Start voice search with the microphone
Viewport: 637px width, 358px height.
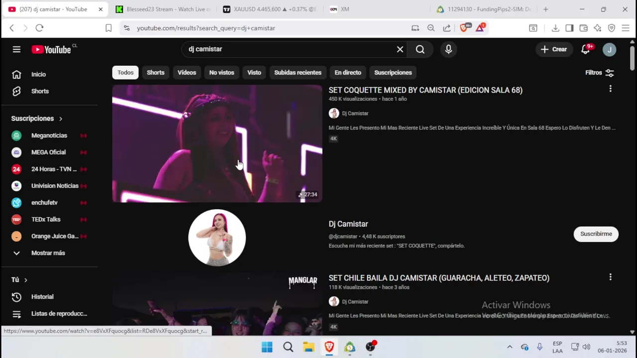[x=448, y=49]
